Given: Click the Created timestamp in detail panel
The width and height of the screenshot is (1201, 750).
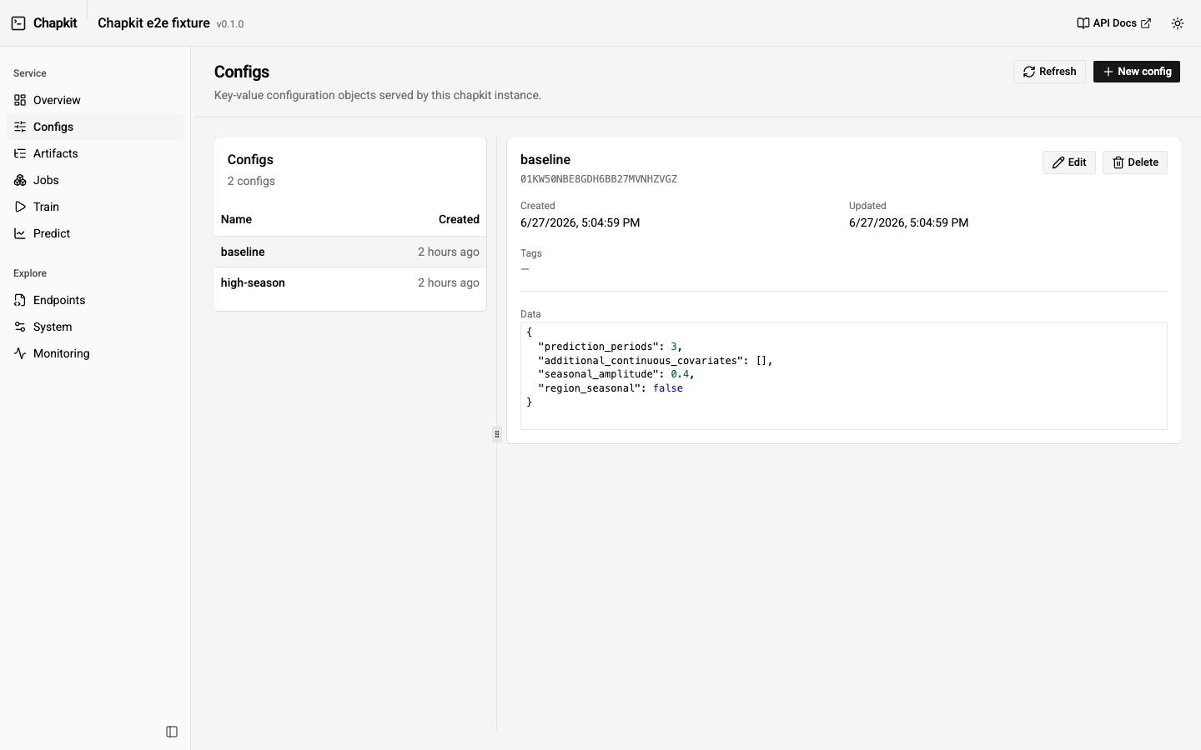Looking at the screenshot, I should 580,222.
